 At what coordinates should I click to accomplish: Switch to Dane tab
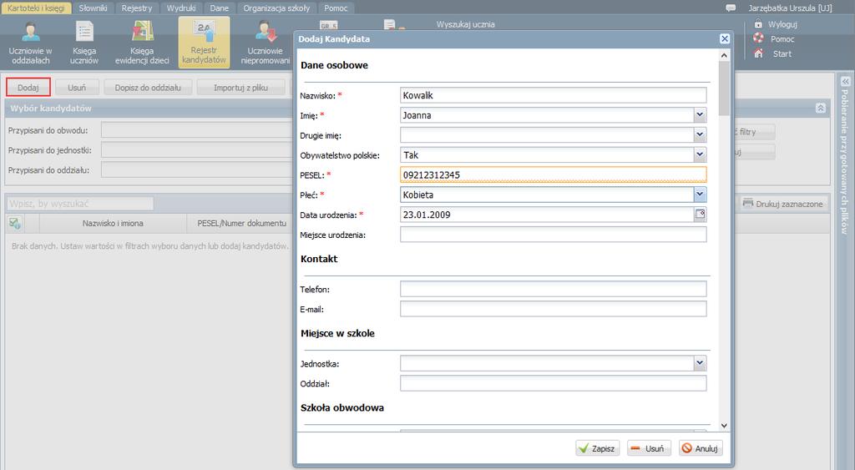tap(220, 8)
